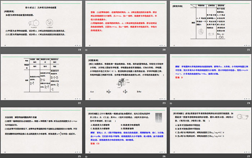Select slide 21 with the comparison table
The width and height of the screenshot is (252, 158).
[x=210, y=23]
